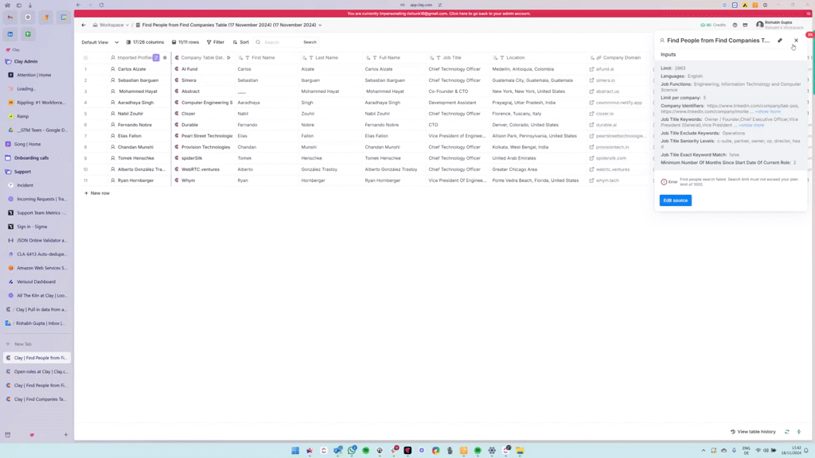This screenshot has height=458, width=815.
Task: Open the Default View dropdown
Action: [99, 42]
